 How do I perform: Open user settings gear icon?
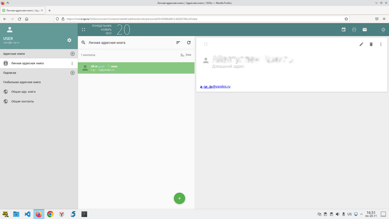[x=69, y=40]
